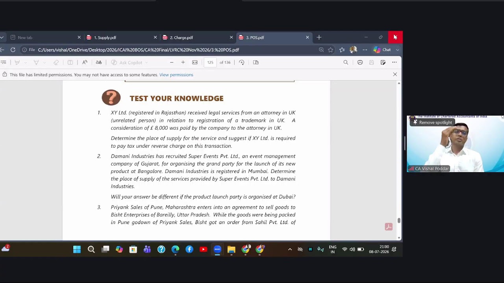Start Read aloud for the PDF
Screen dimensions: 504x283
click(x=85, y=62)
